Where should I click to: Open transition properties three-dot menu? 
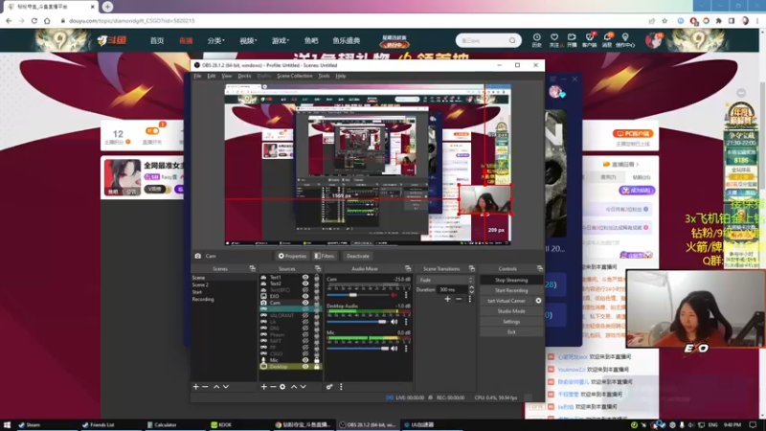tap(470, 299)
